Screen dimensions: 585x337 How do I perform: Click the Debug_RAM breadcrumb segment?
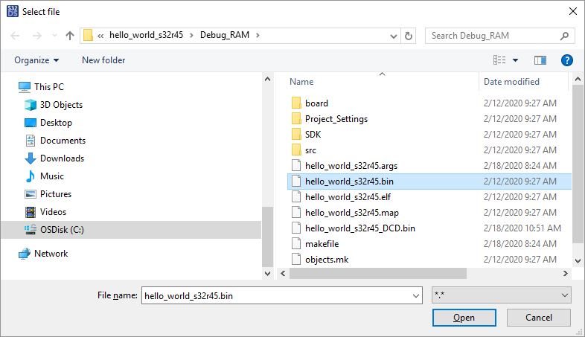click(x=225, y=35)
